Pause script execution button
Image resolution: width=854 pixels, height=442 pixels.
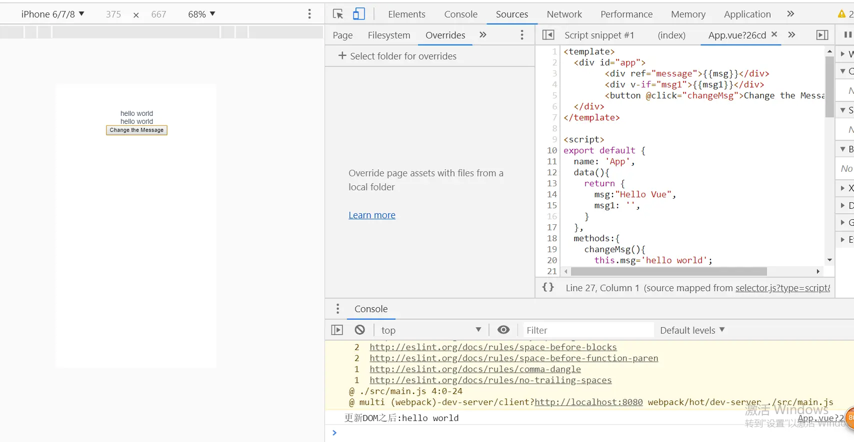[847, 35]
